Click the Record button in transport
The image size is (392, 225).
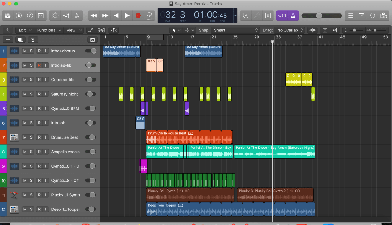click(x=138, y=16)
